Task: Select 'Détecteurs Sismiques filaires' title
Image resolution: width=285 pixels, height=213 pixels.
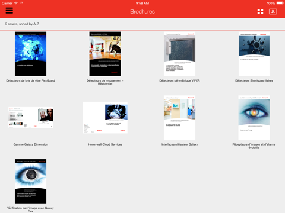Action: [x=254, y=80]
